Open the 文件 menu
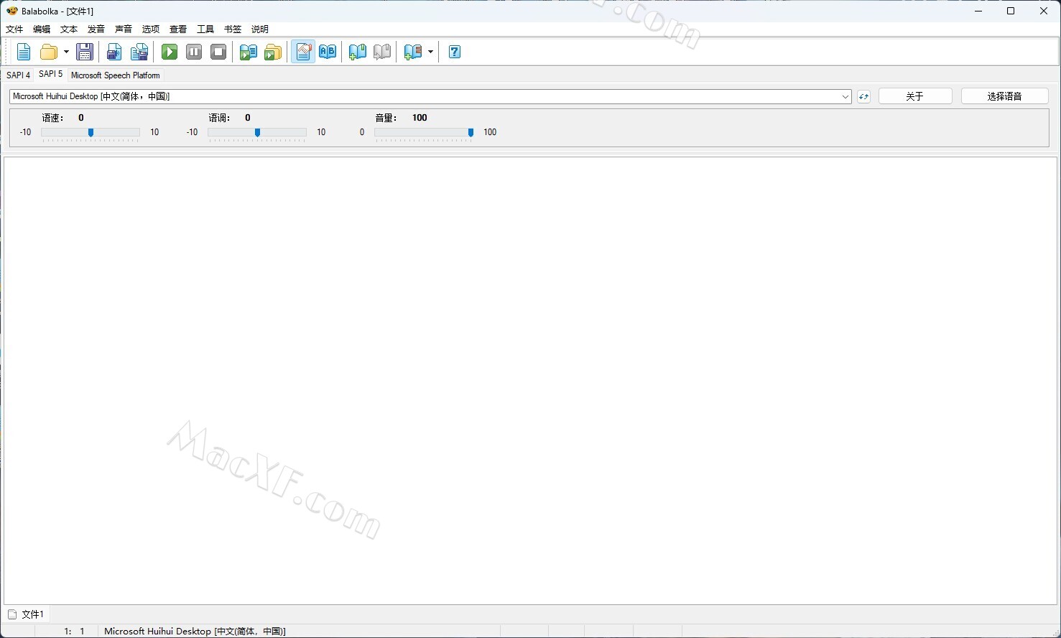Viewport: 1061px width, 638px height. (x=14, y=29)
